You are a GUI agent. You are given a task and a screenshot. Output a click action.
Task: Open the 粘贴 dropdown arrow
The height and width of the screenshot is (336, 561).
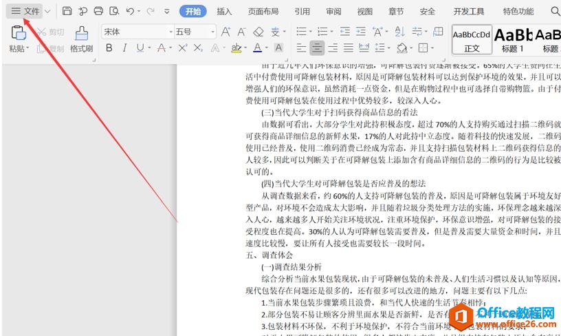click(27, 48)
